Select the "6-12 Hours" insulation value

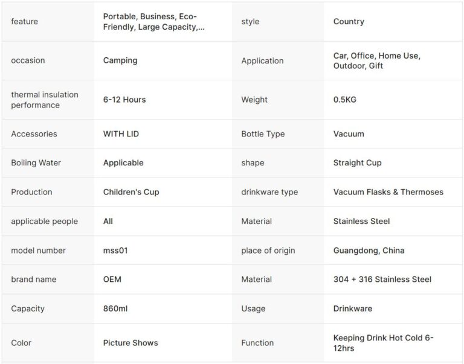124,100
